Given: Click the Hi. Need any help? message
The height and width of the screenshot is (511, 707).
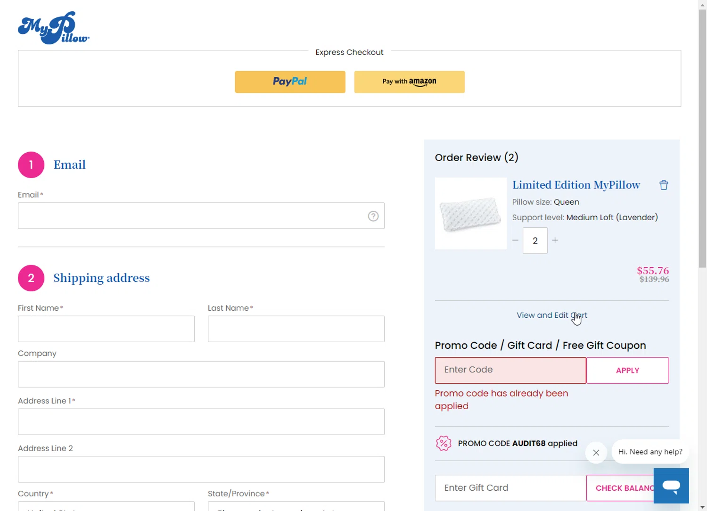Looking at the screenshot, I should (650, 452).
